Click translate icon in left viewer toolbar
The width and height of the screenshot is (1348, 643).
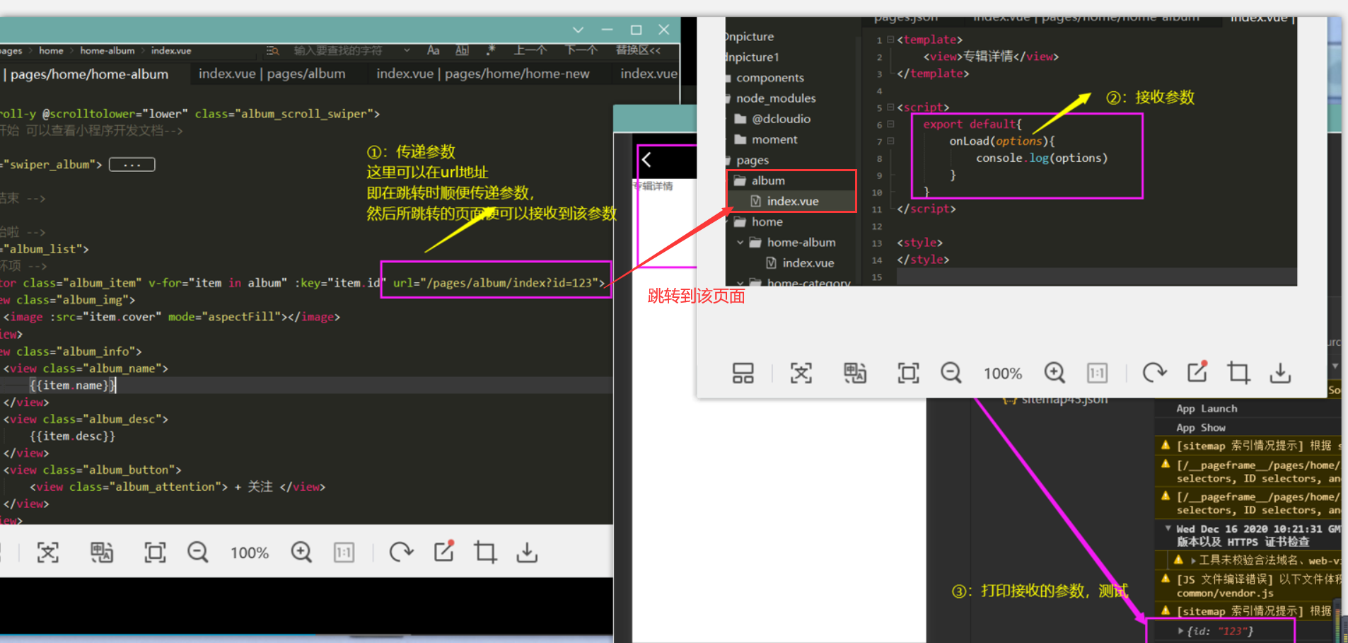click(102, 552)
